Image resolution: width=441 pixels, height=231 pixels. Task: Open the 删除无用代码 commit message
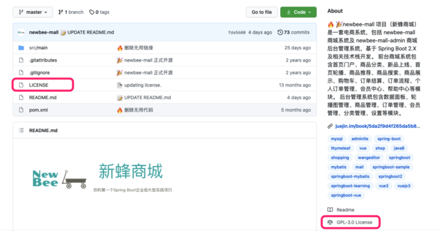coord(139,109)
